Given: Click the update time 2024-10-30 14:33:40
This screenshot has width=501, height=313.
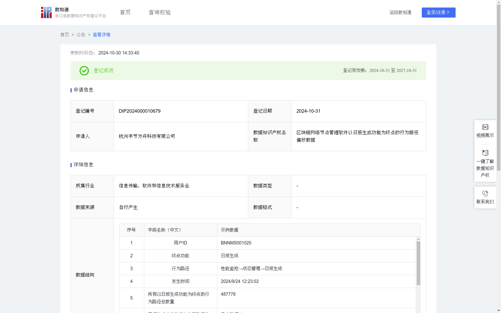Looking at the screenshot, I should [119, 53].
